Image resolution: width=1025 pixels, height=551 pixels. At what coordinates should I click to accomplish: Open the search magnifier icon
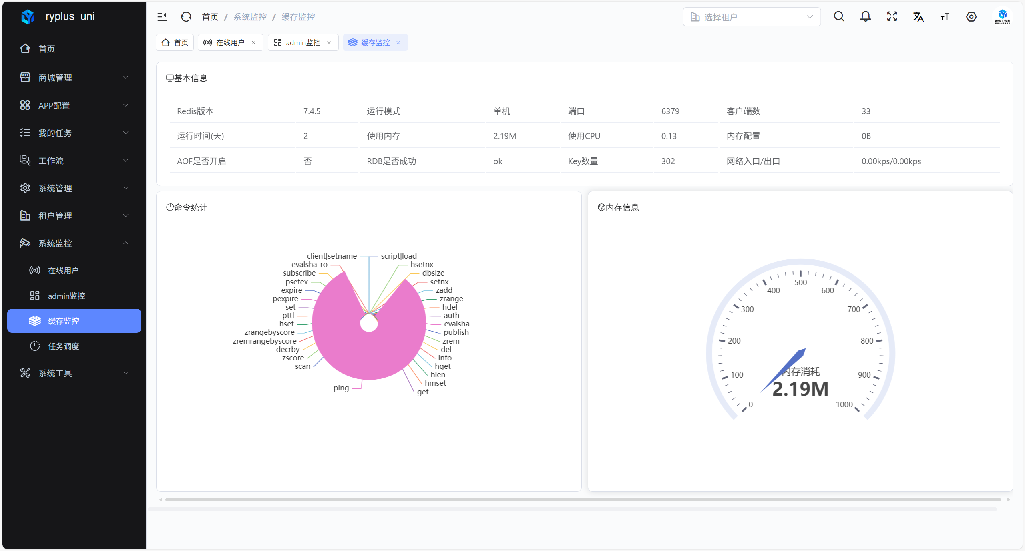coord(839,17)
